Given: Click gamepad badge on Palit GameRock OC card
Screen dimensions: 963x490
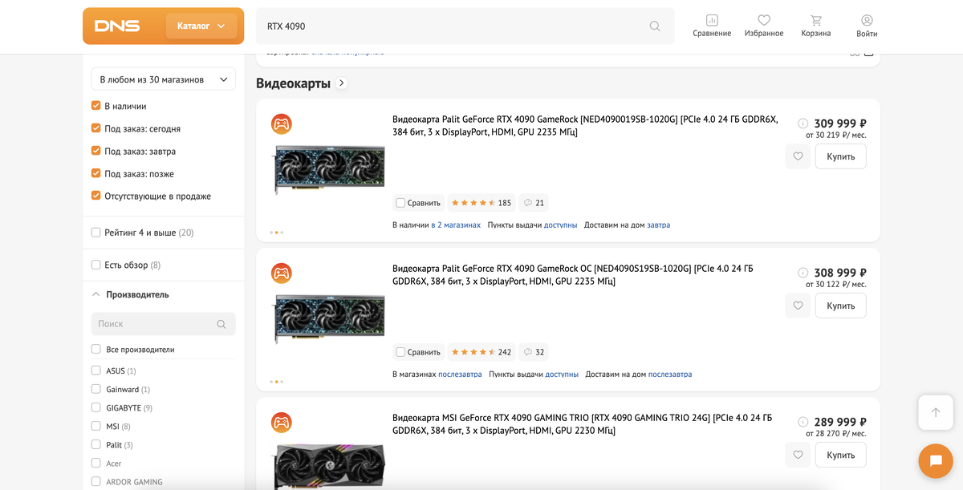Looking at the screenshot, I should click(282, 273).
